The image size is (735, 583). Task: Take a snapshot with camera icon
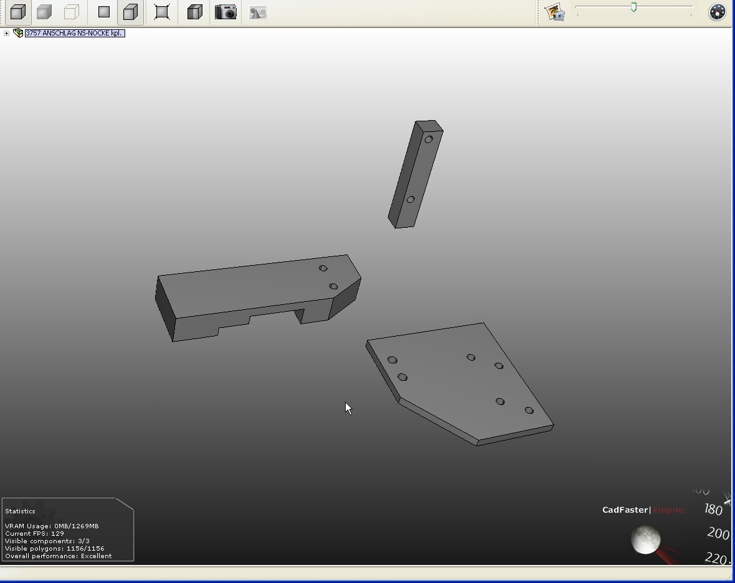pos(225,12)
